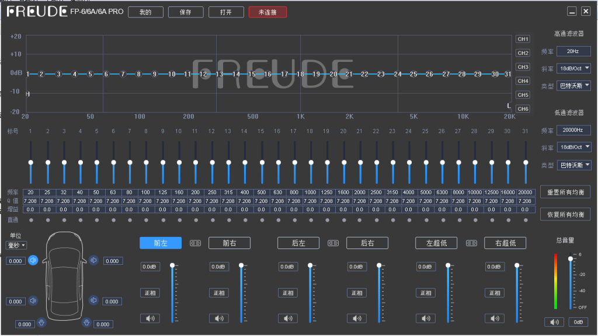Show the CH4 curve on the graph
Screen dimensions: 598x336
click(x=523, y=80)
